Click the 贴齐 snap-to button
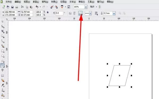Viewport: 159px width, 99px height. (x=92, y=7)
